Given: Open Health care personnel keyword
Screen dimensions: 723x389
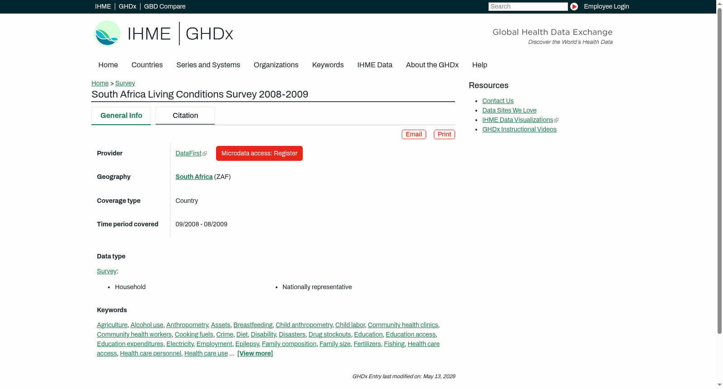Looking at the screenshot, I should tap(150, 353).
